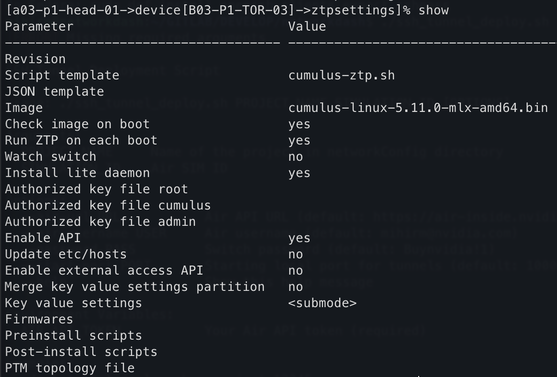Click the <submode> value for Key value settings
Image resolution: width=557 pixels, height=377 pixels.
[x=322, y=303]
